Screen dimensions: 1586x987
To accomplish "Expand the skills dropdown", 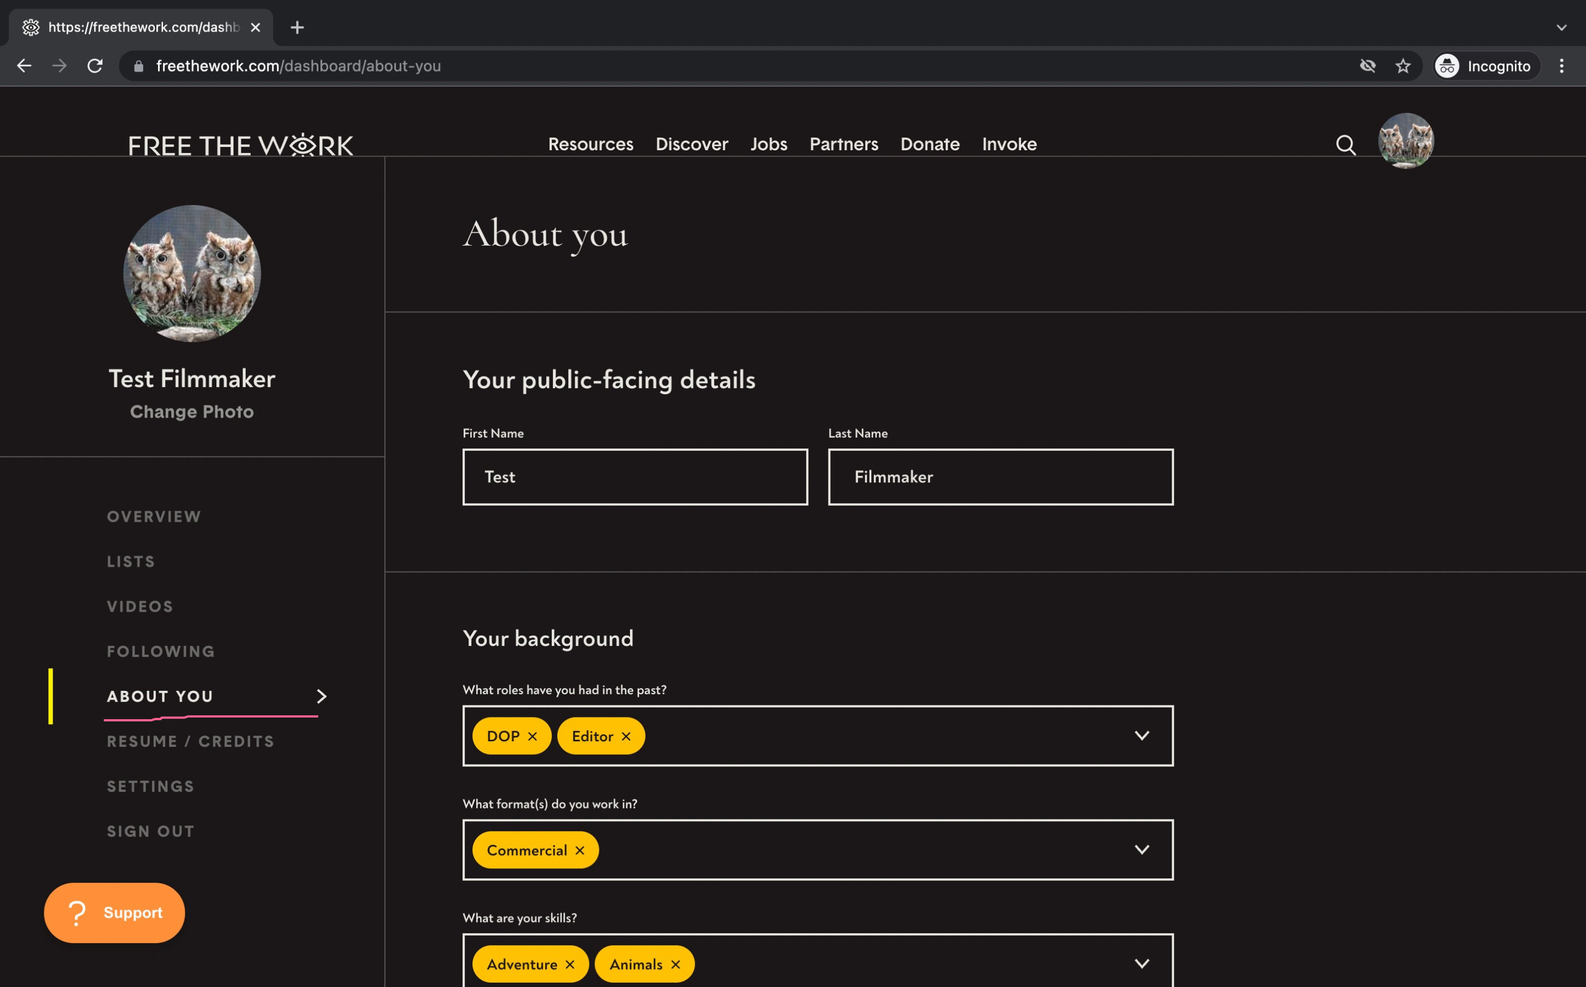I will (1141, 964).
